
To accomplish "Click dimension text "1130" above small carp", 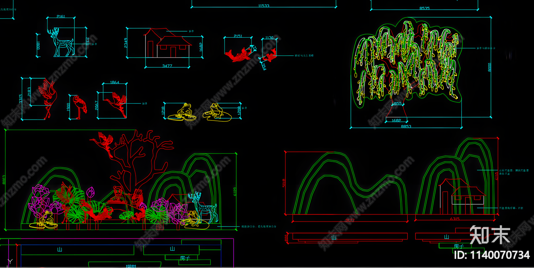I will [x=269, y=38].
